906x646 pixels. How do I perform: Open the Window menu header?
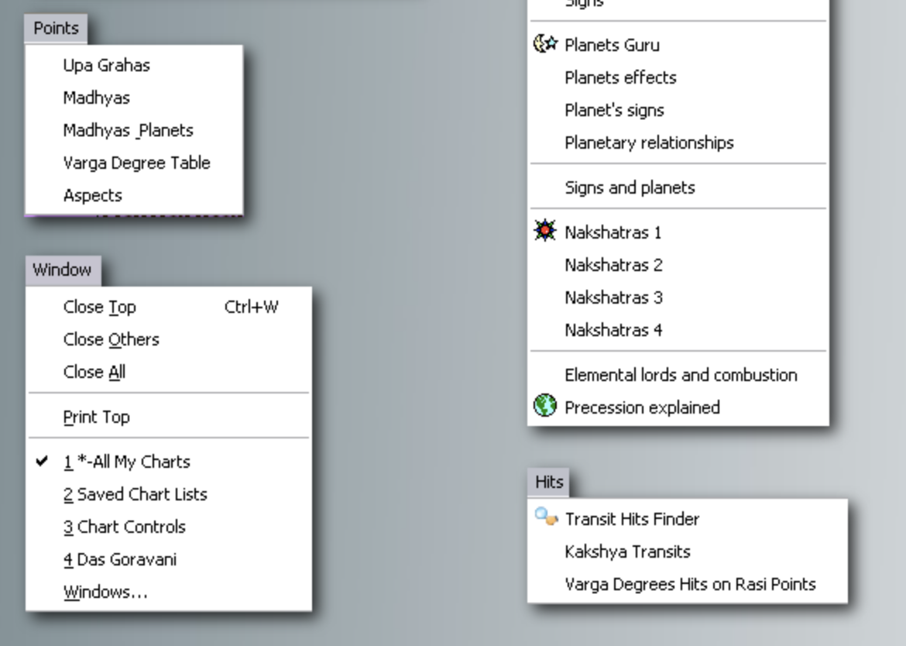pos(62,270)
